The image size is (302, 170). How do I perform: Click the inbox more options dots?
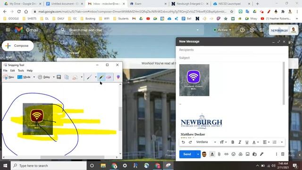coord(84,42)
